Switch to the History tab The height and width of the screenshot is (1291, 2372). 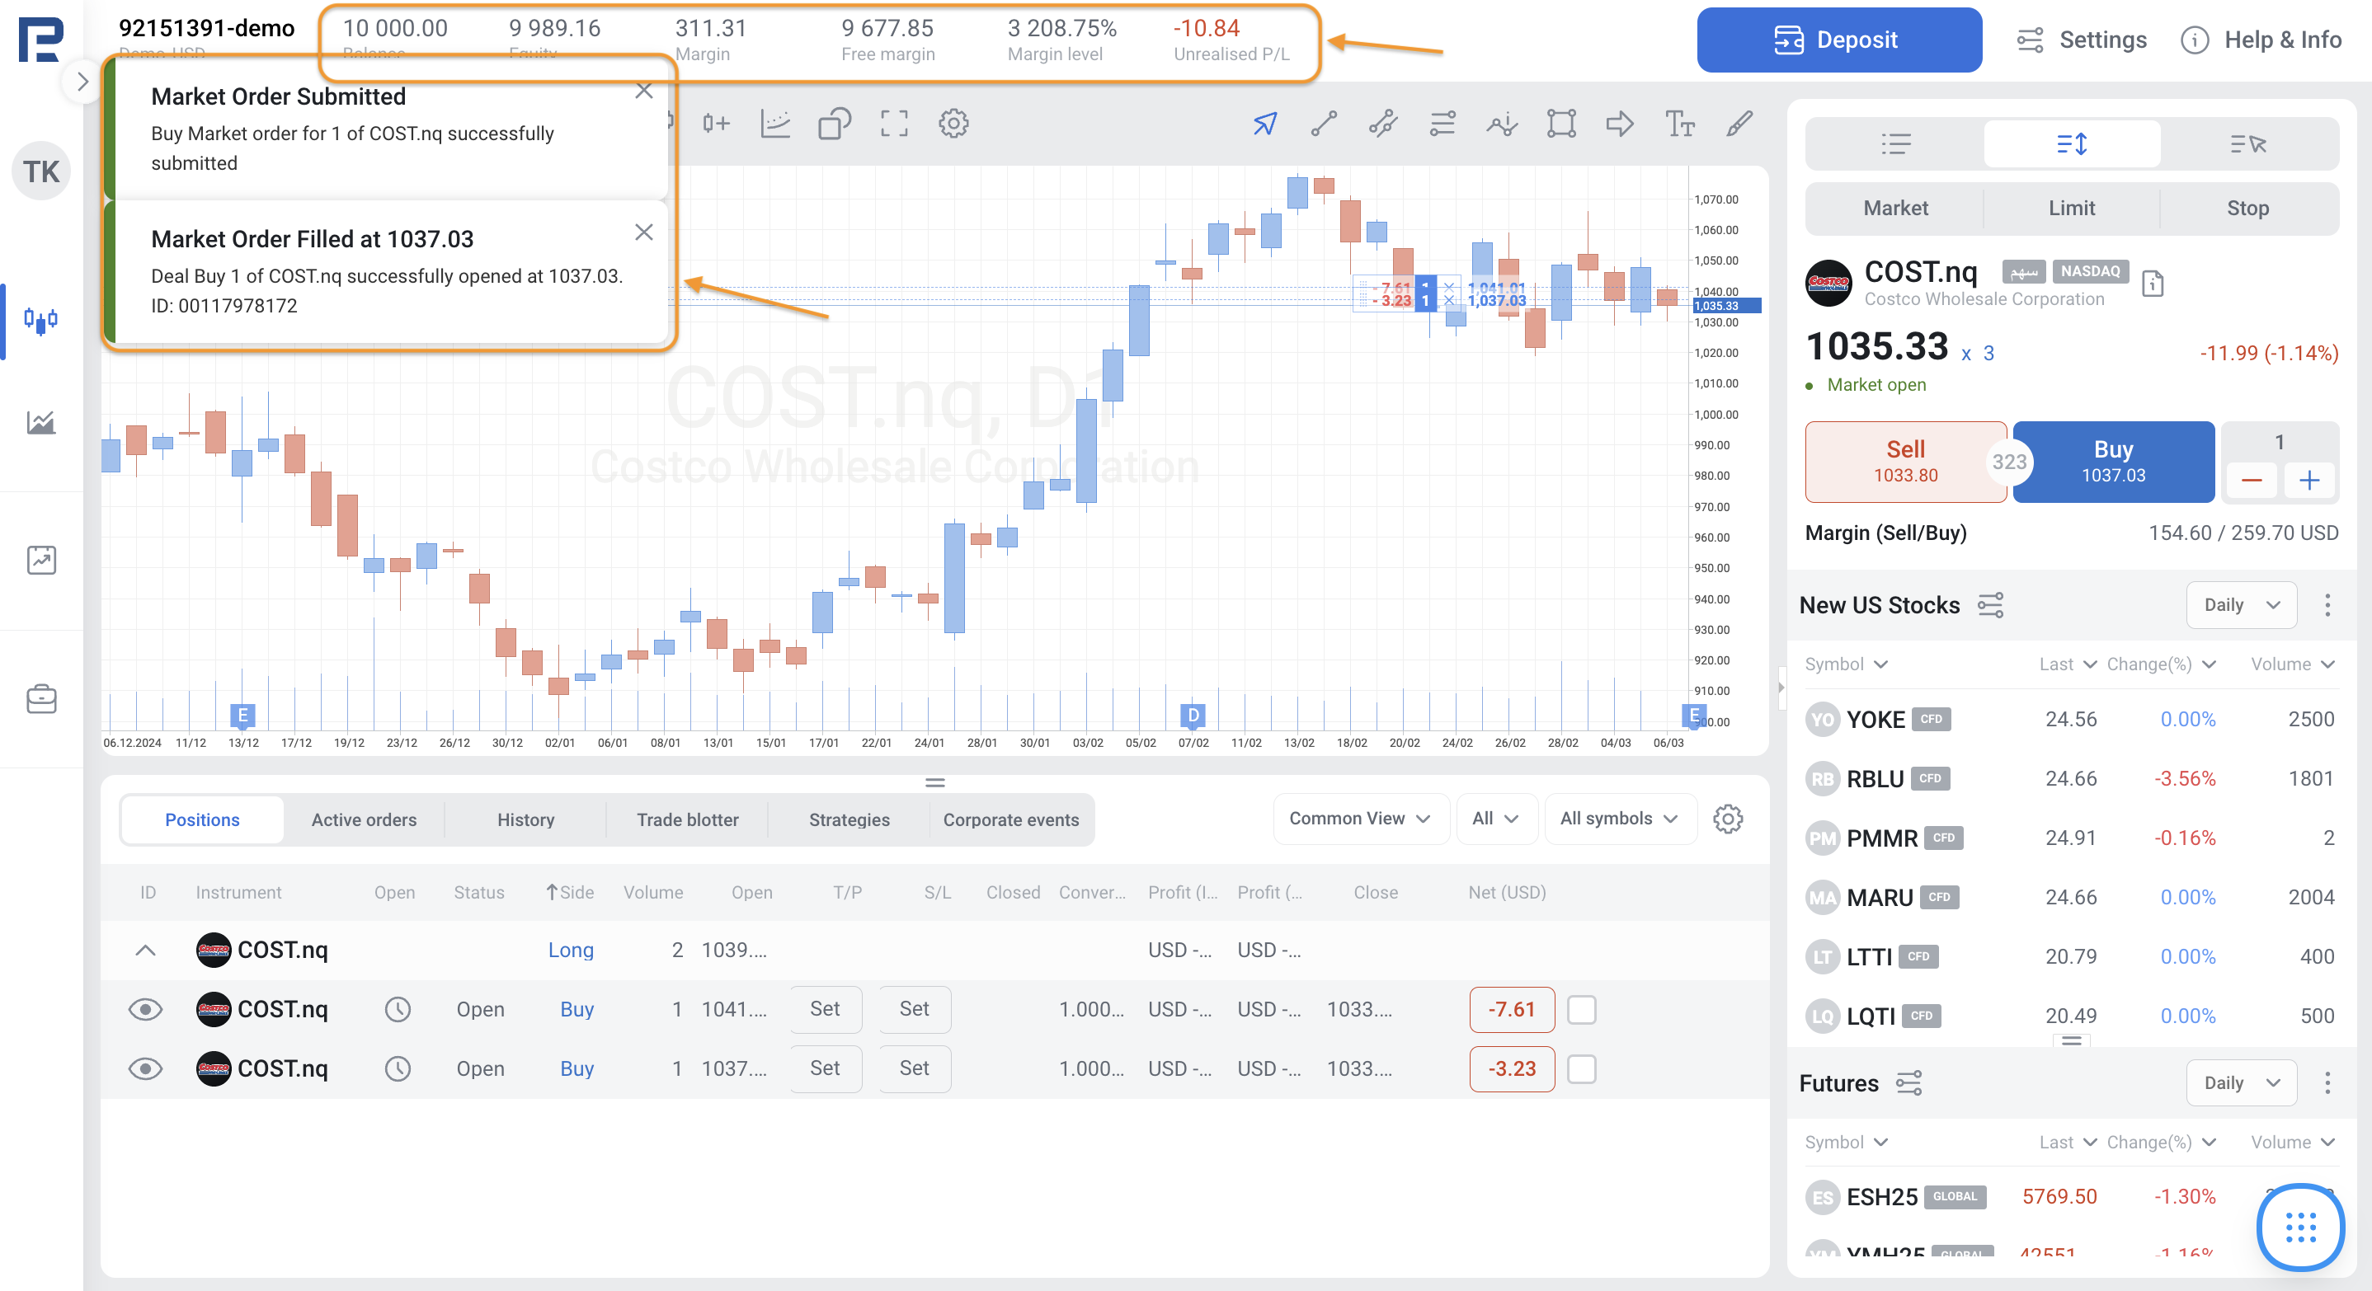click(525, 819)
